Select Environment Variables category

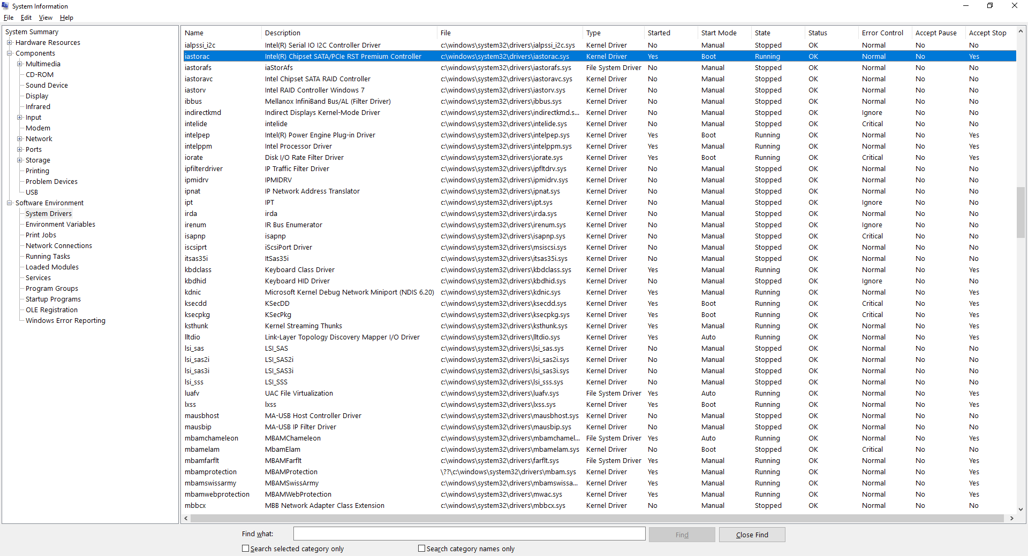pyautogui.click(x=61, y=225)
